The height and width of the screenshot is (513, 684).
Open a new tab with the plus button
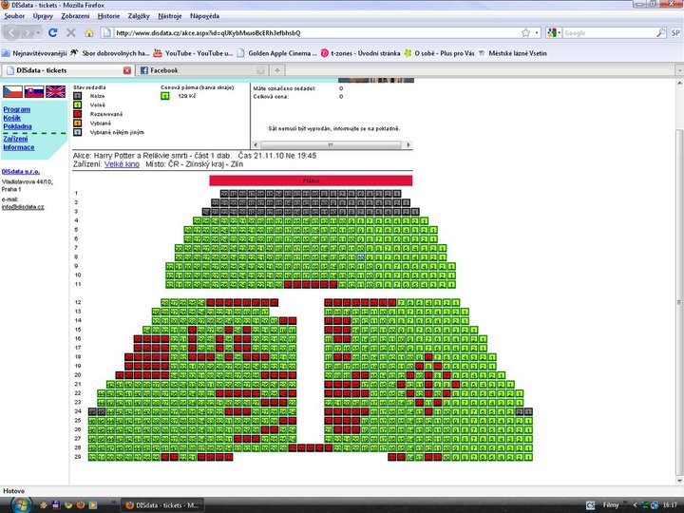coord(277,70)
